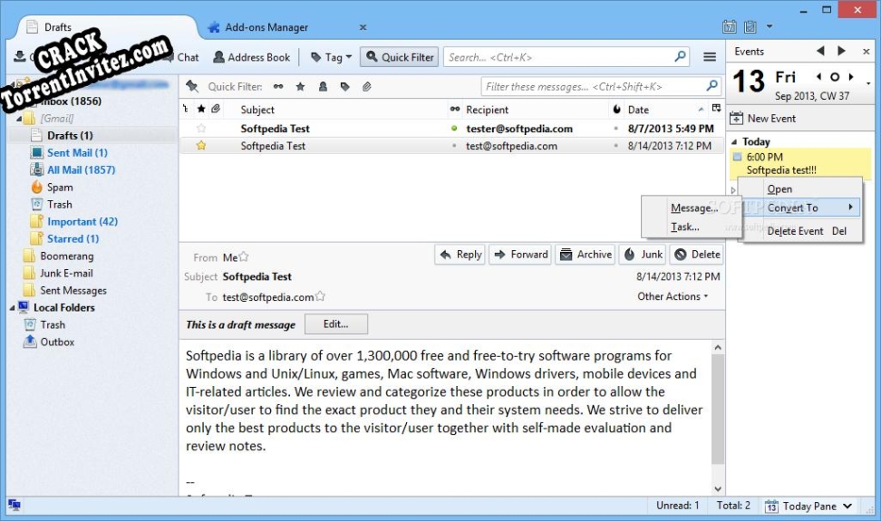Unstar the test@softpedia.com draft
Screen dimensions: 881x521
point(201,145)
